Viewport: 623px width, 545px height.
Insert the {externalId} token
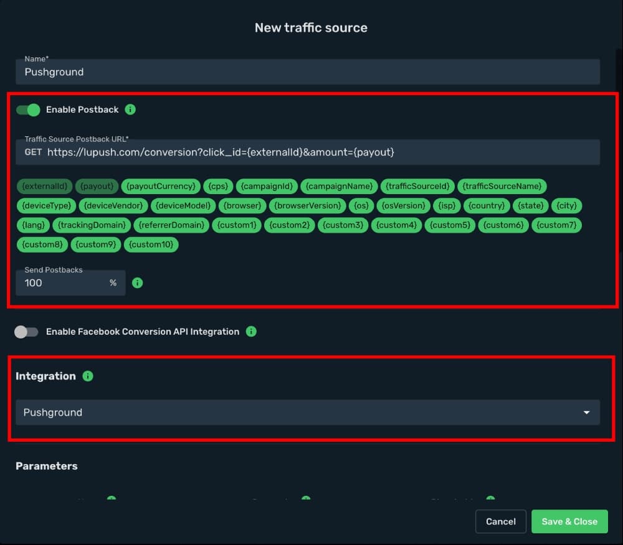click(44, 187)
